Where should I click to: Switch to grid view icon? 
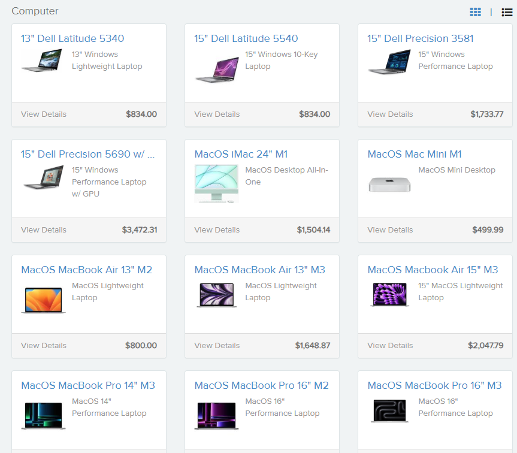475,12
